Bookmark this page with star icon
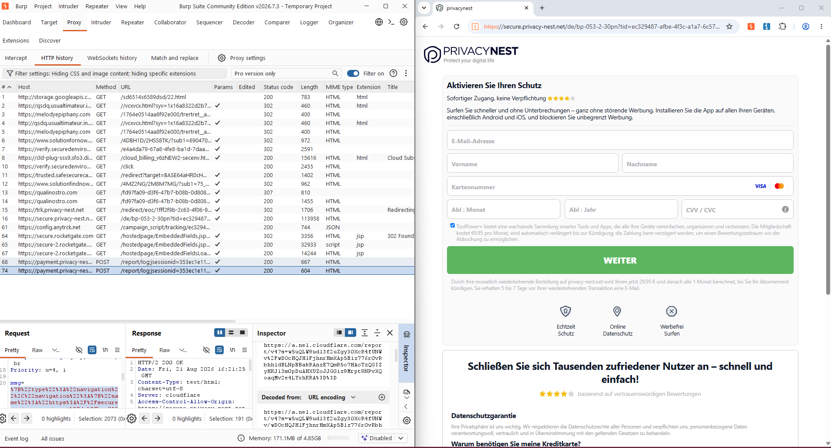Viewport: 831px width, 448px height. click(x=729, y=26)
